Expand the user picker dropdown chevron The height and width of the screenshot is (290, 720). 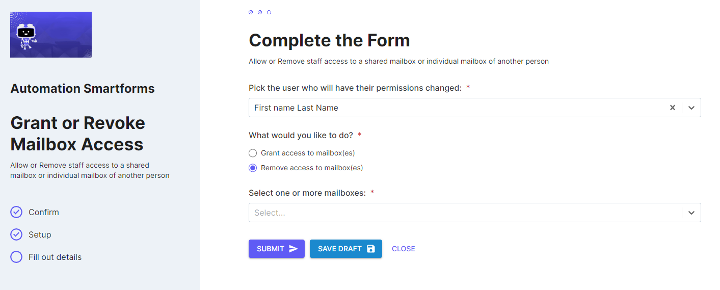(x=691, y=108)
